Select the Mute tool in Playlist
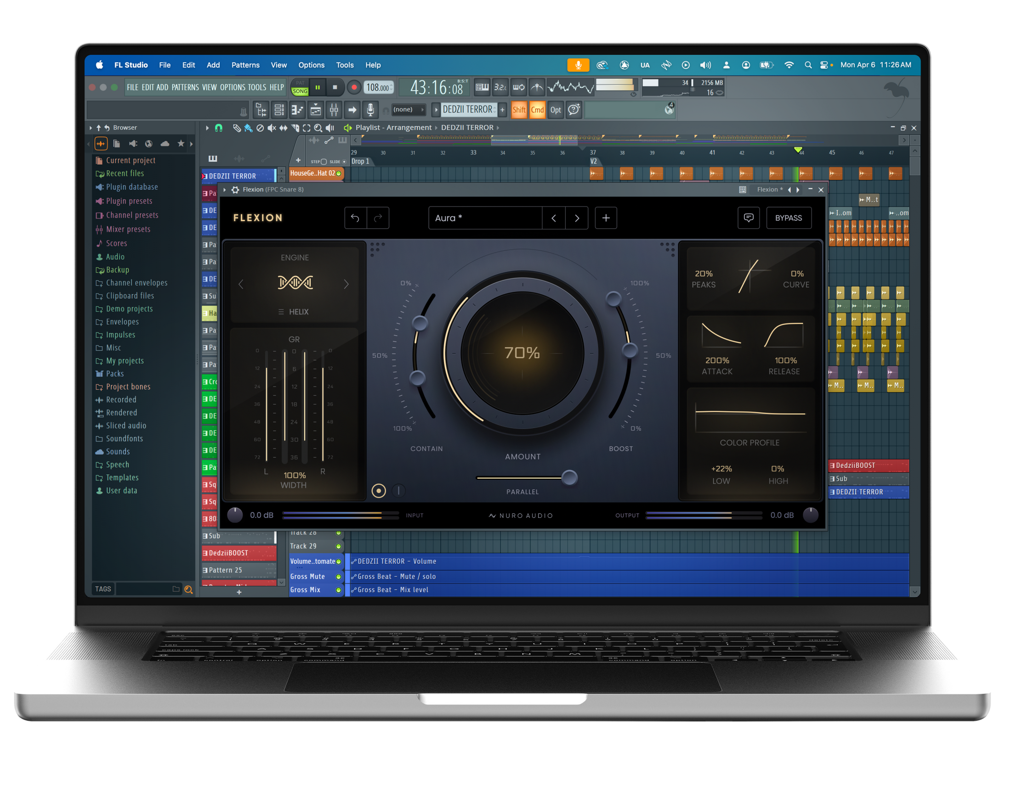The height and width of the screenshot is (796, 1011). click(x=272, y=128)
